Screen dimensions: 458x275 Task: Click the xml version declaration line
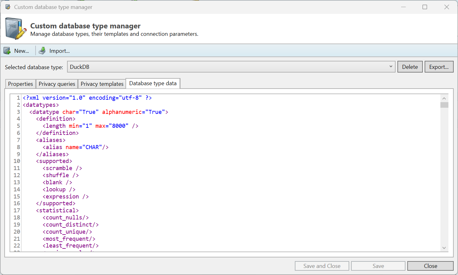coord(87,98)
